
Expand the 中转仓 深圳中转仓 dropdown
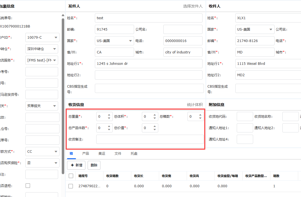click(x=56, y=49)
